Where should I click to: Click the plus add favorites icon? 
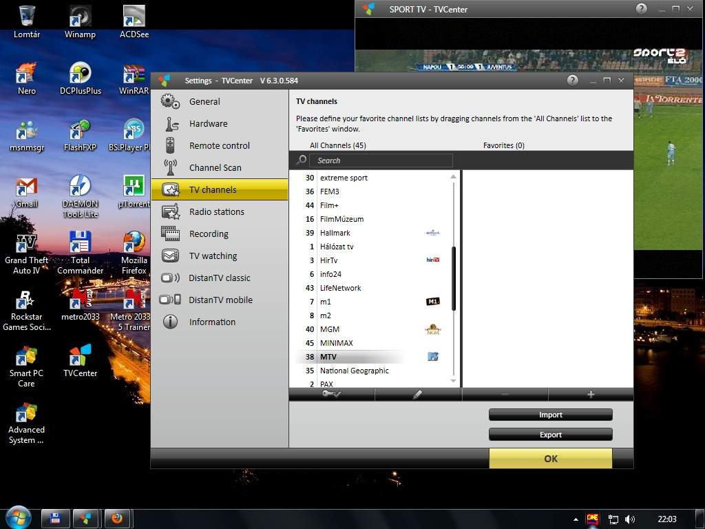(591, 395)
